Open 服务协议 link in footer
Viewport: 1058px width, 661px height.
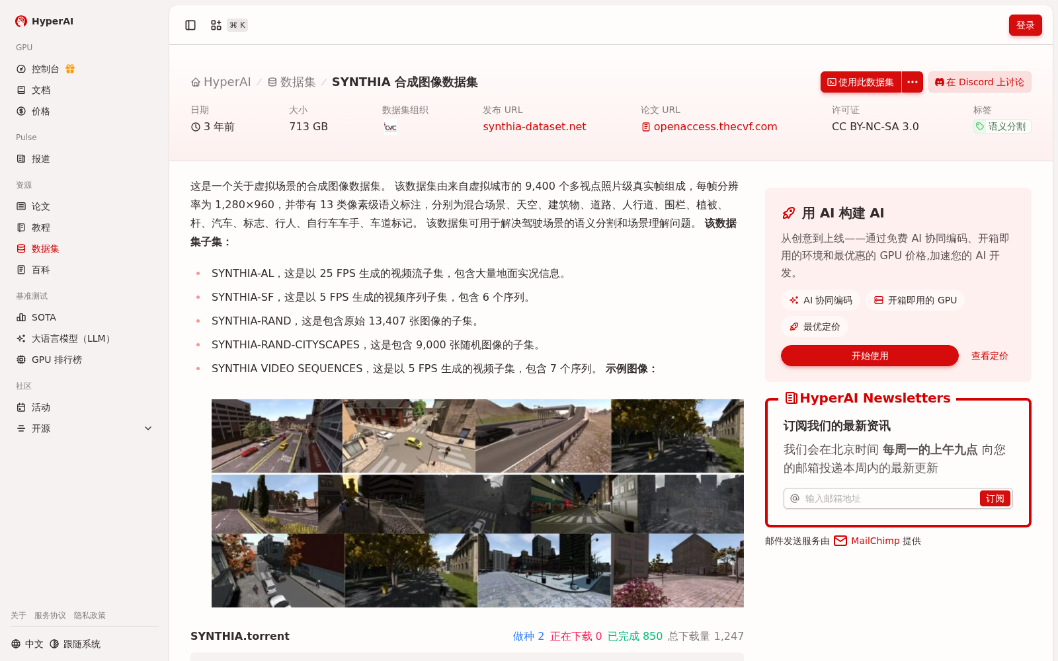tap(50, 615)
